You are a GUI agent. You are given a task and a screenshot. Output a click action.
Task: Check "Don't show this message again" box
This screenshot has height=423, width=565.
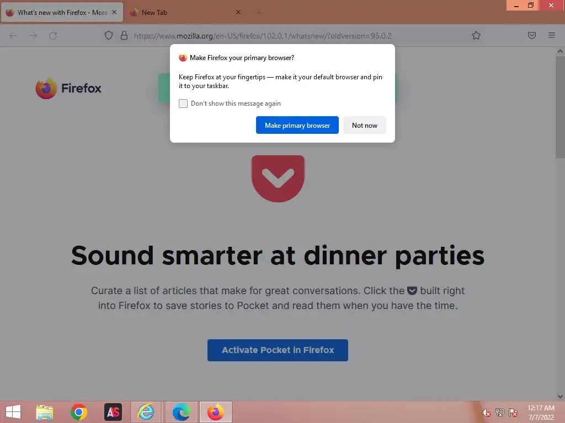click(183, 104)
